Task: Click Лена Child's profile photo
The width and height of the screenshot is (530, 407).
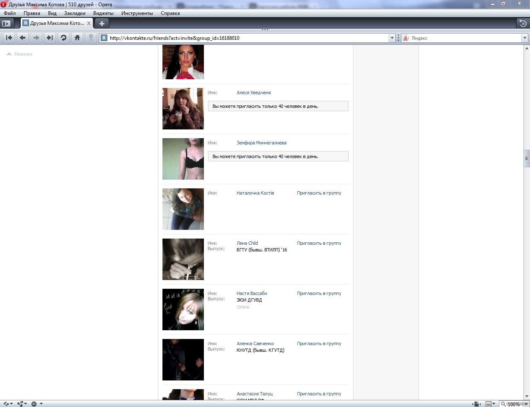Action: (x=183, y=259)
